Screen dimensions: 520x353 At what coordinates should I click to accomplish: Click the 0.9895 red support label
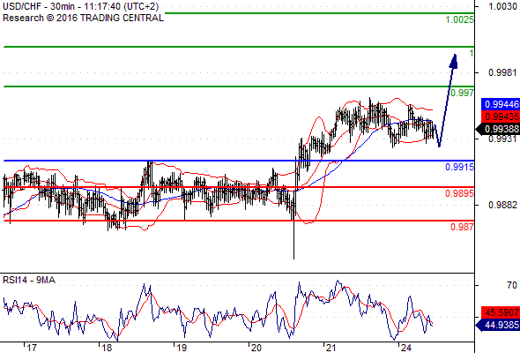click(x=460, y=193)
